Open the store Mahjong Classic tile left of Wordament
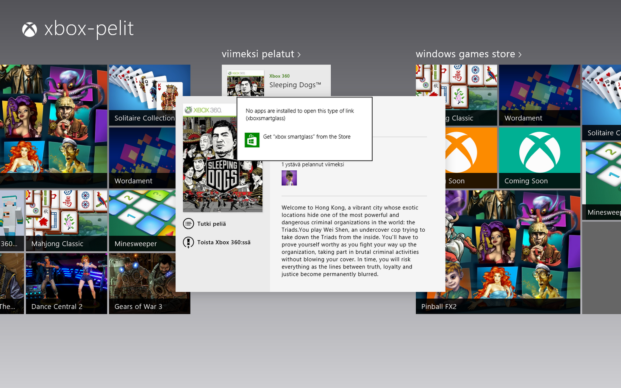The height and width of the screenshot is (388, 621). coord(456,95)
